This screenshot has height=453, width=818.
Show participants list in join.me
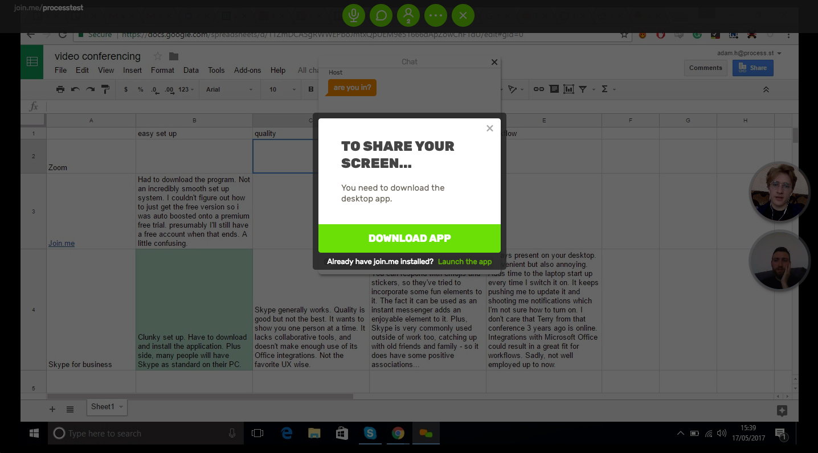click(408, 15)
